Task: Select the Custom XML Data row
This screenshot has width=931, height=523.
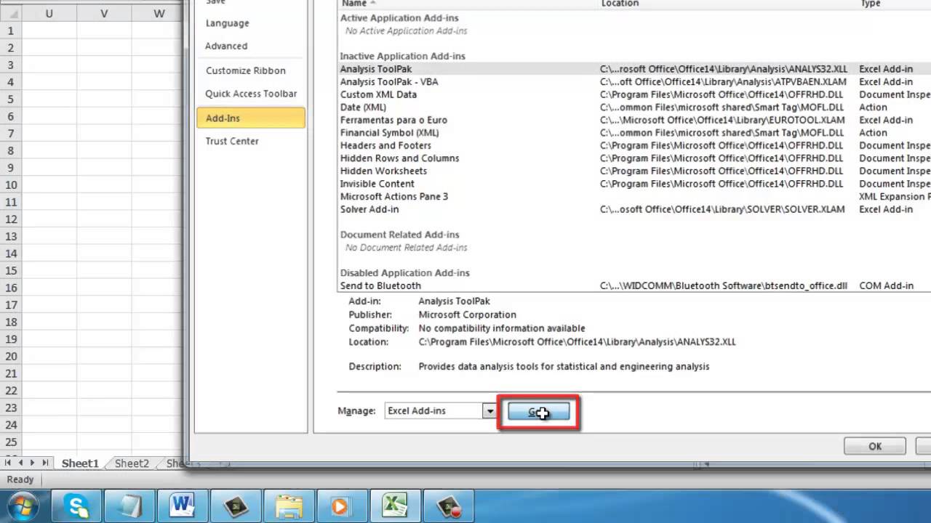Action: pos(634,94)
